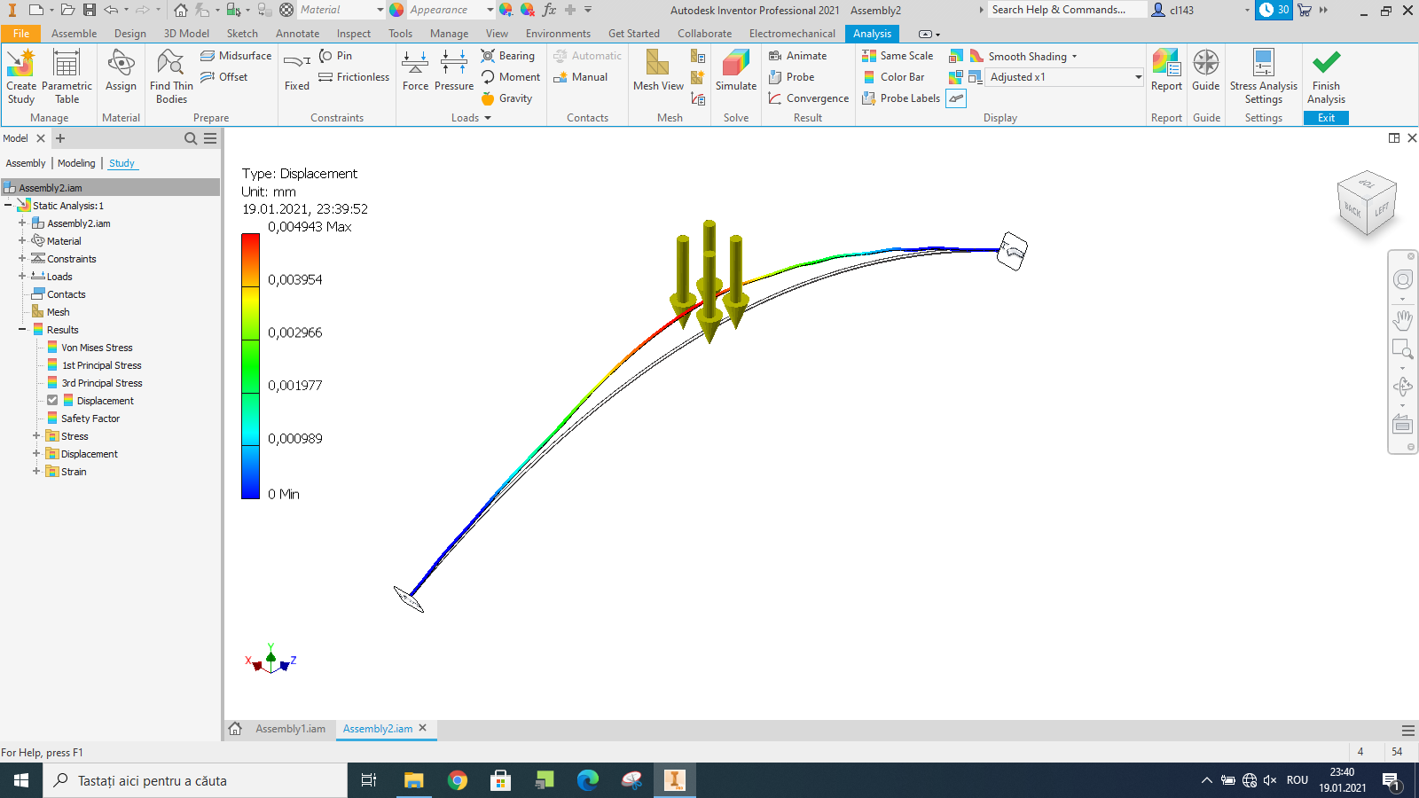
Task: Select Safety Factor result
Action: coord(90,419)
